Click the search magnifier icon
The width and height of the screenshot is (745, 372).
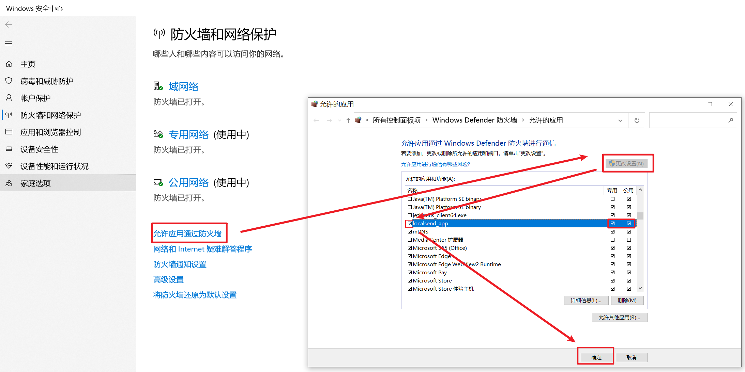(731, 120)
